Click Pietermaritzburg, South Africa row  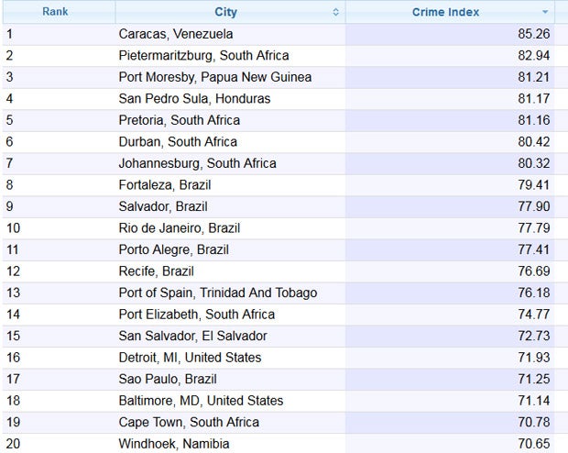[x=203, y=55]
